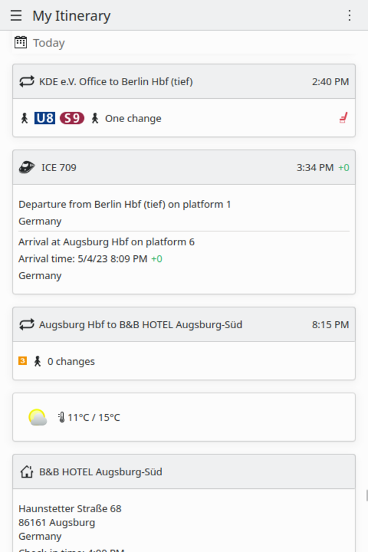Click the cloudy weather icon
The height and width of the screenshot is (552, 368).
pos(37,416)
